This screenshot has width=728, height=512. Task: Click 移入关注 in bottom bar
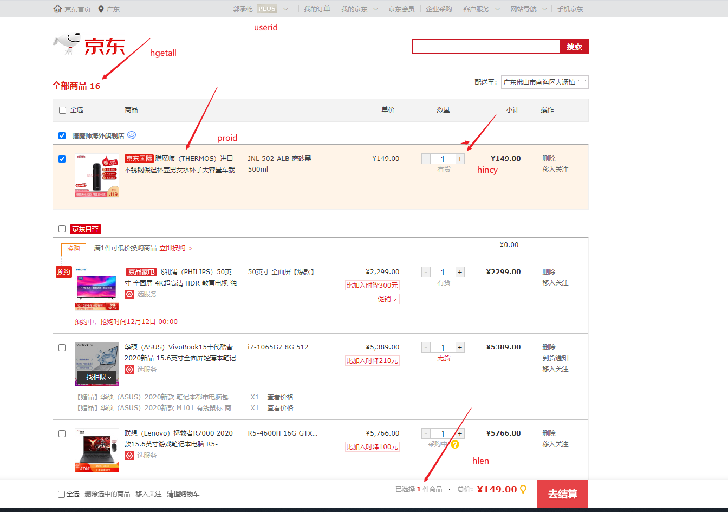pyautogui.click(x=148, y=494)
